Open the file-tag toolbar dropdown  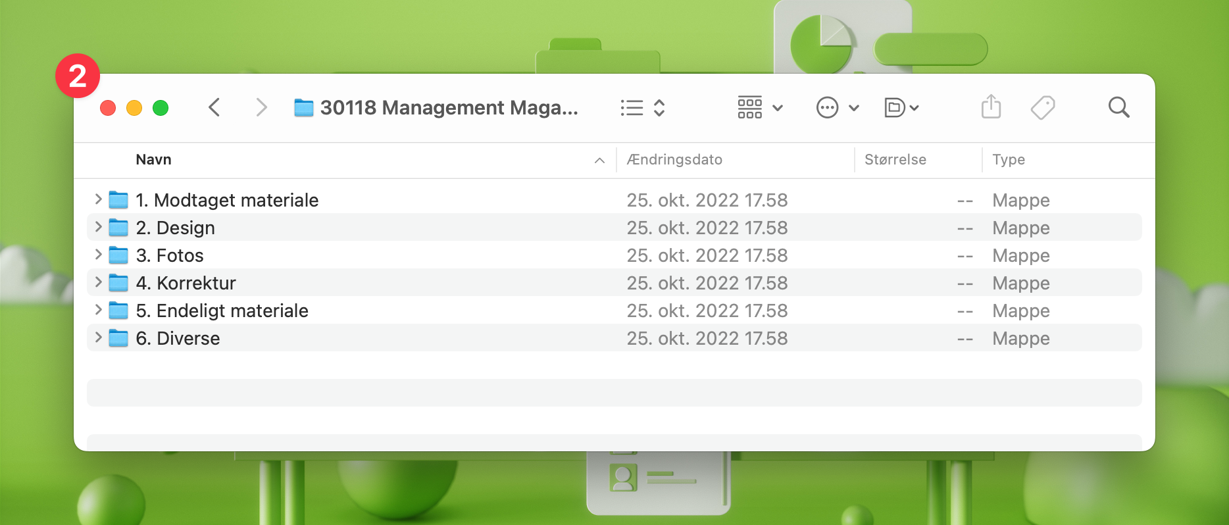[901, 107]
